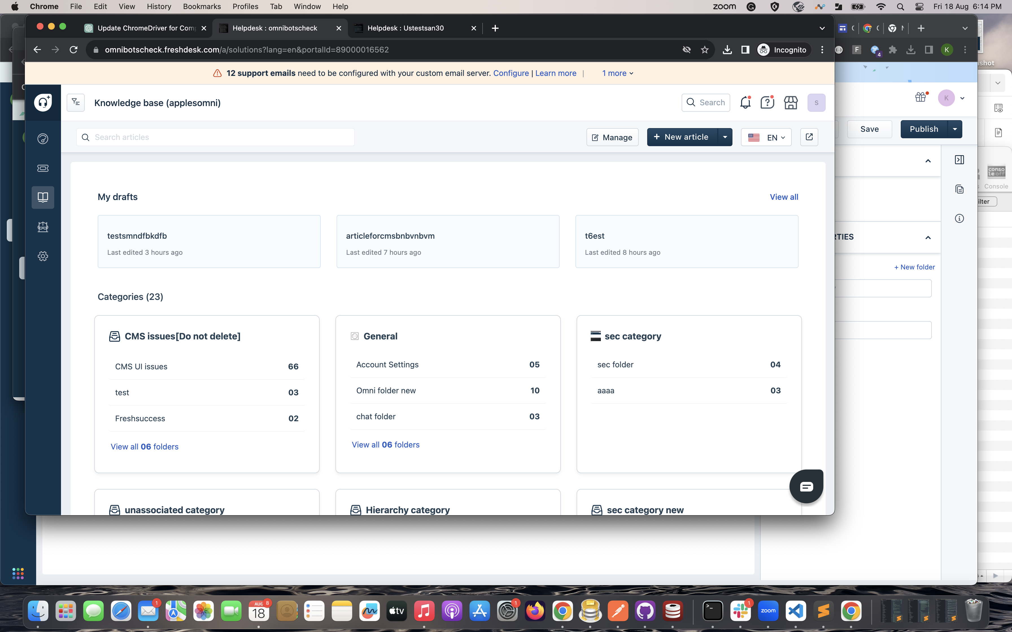Open the Freshchat widget bubble
Screen dimensions: 1012x632
(806, 486)
